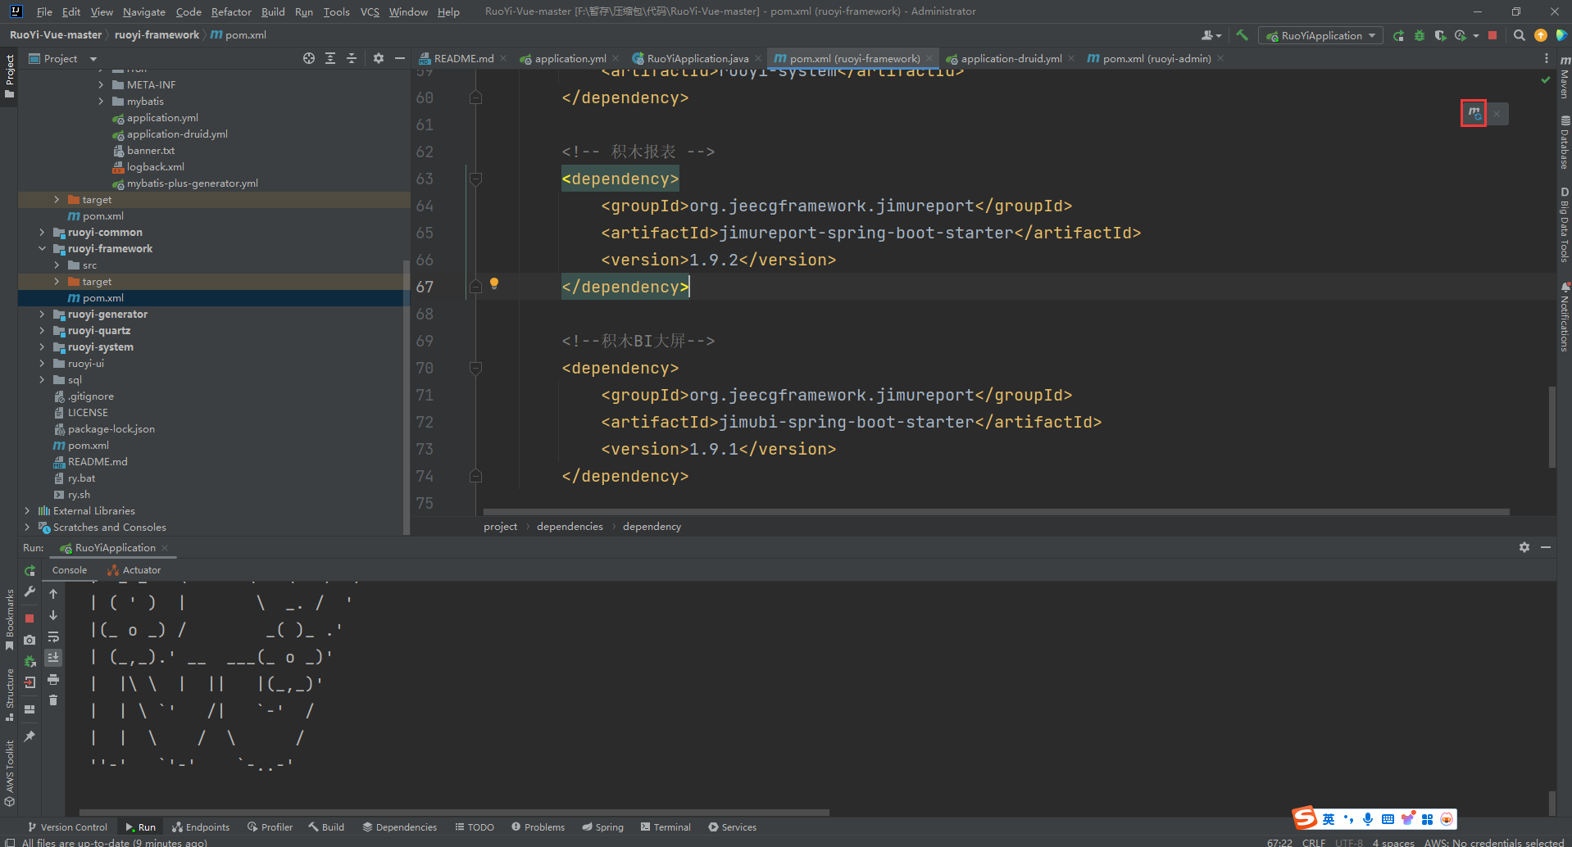Open RuoYiApplication run configuration dropdown
The width and height of the screenshot is (1572, 847).
pos(1320,35)
